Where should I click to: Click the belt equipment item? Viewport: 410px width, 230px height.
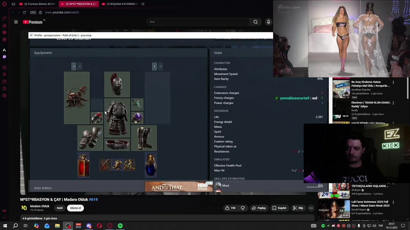117,144
